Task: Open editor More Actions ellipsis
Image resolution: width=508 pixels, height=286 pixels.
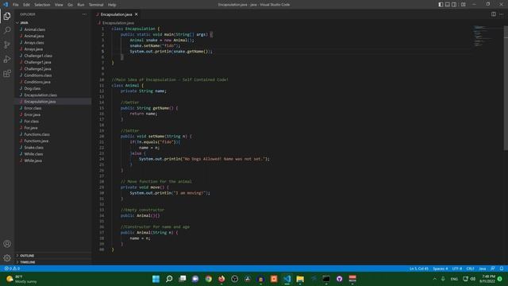Action: click(501, 14)
